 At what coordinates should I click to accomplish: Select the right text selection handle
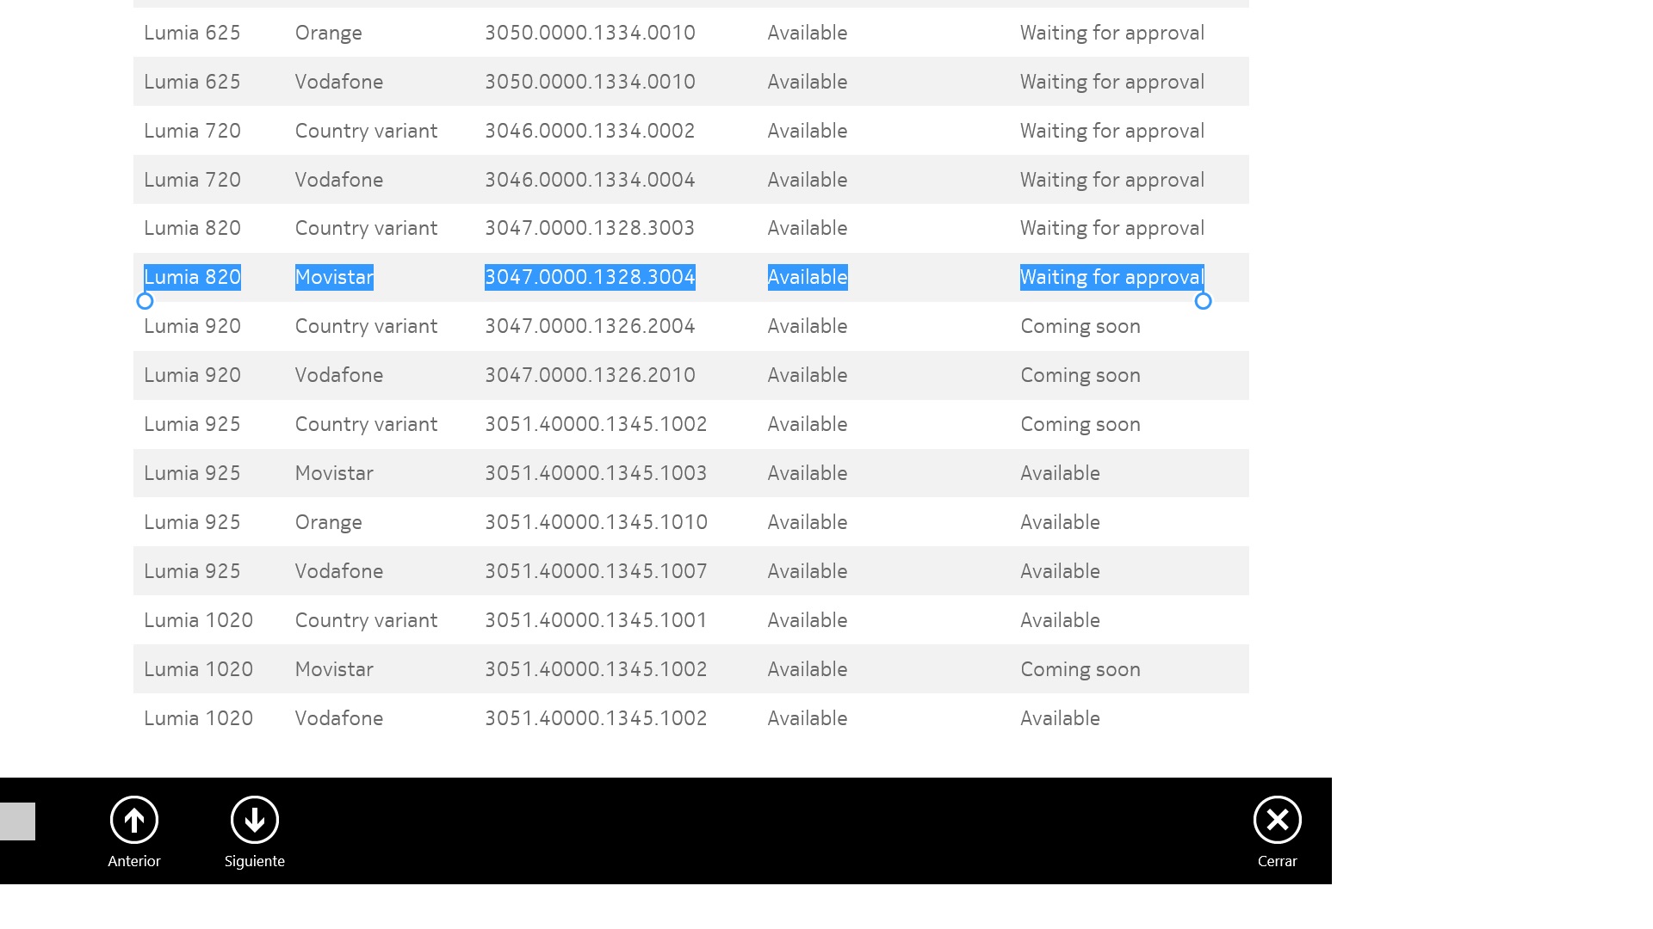click(x=1204, y=301)
